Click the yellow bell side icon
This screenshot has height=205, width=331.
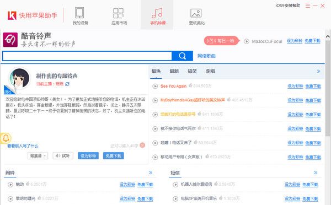pos(6,138)
